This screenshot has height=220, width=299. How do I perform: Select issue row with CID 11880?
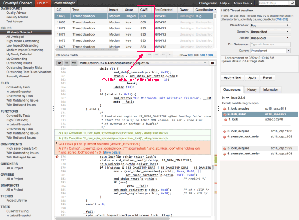[134, 22]
